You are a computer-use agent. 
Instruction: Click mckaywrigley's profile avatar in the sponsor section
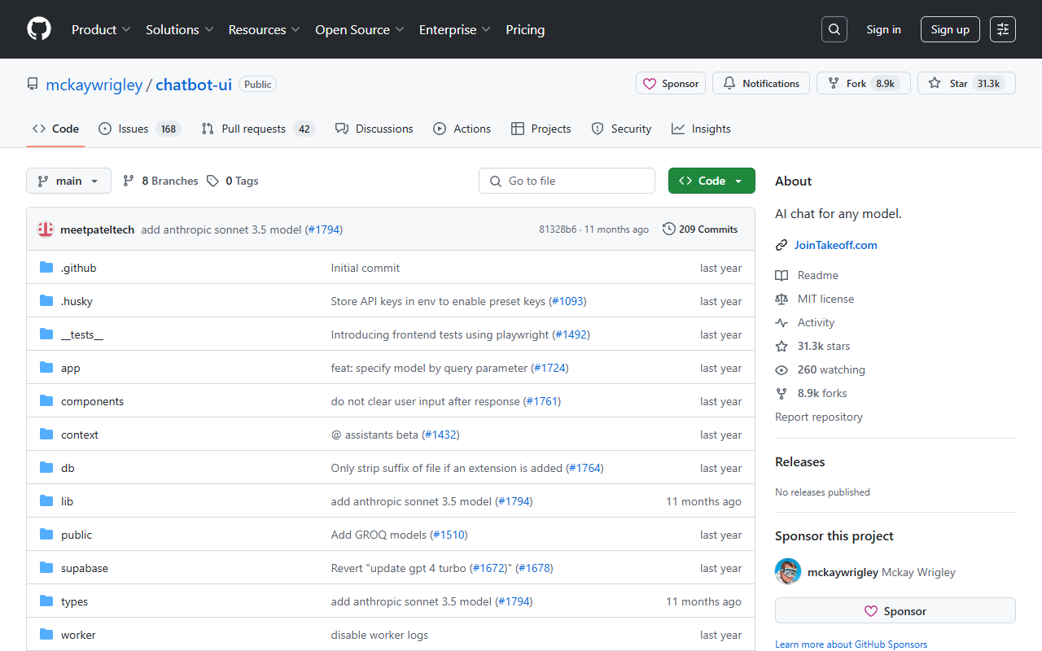point(788,571)
